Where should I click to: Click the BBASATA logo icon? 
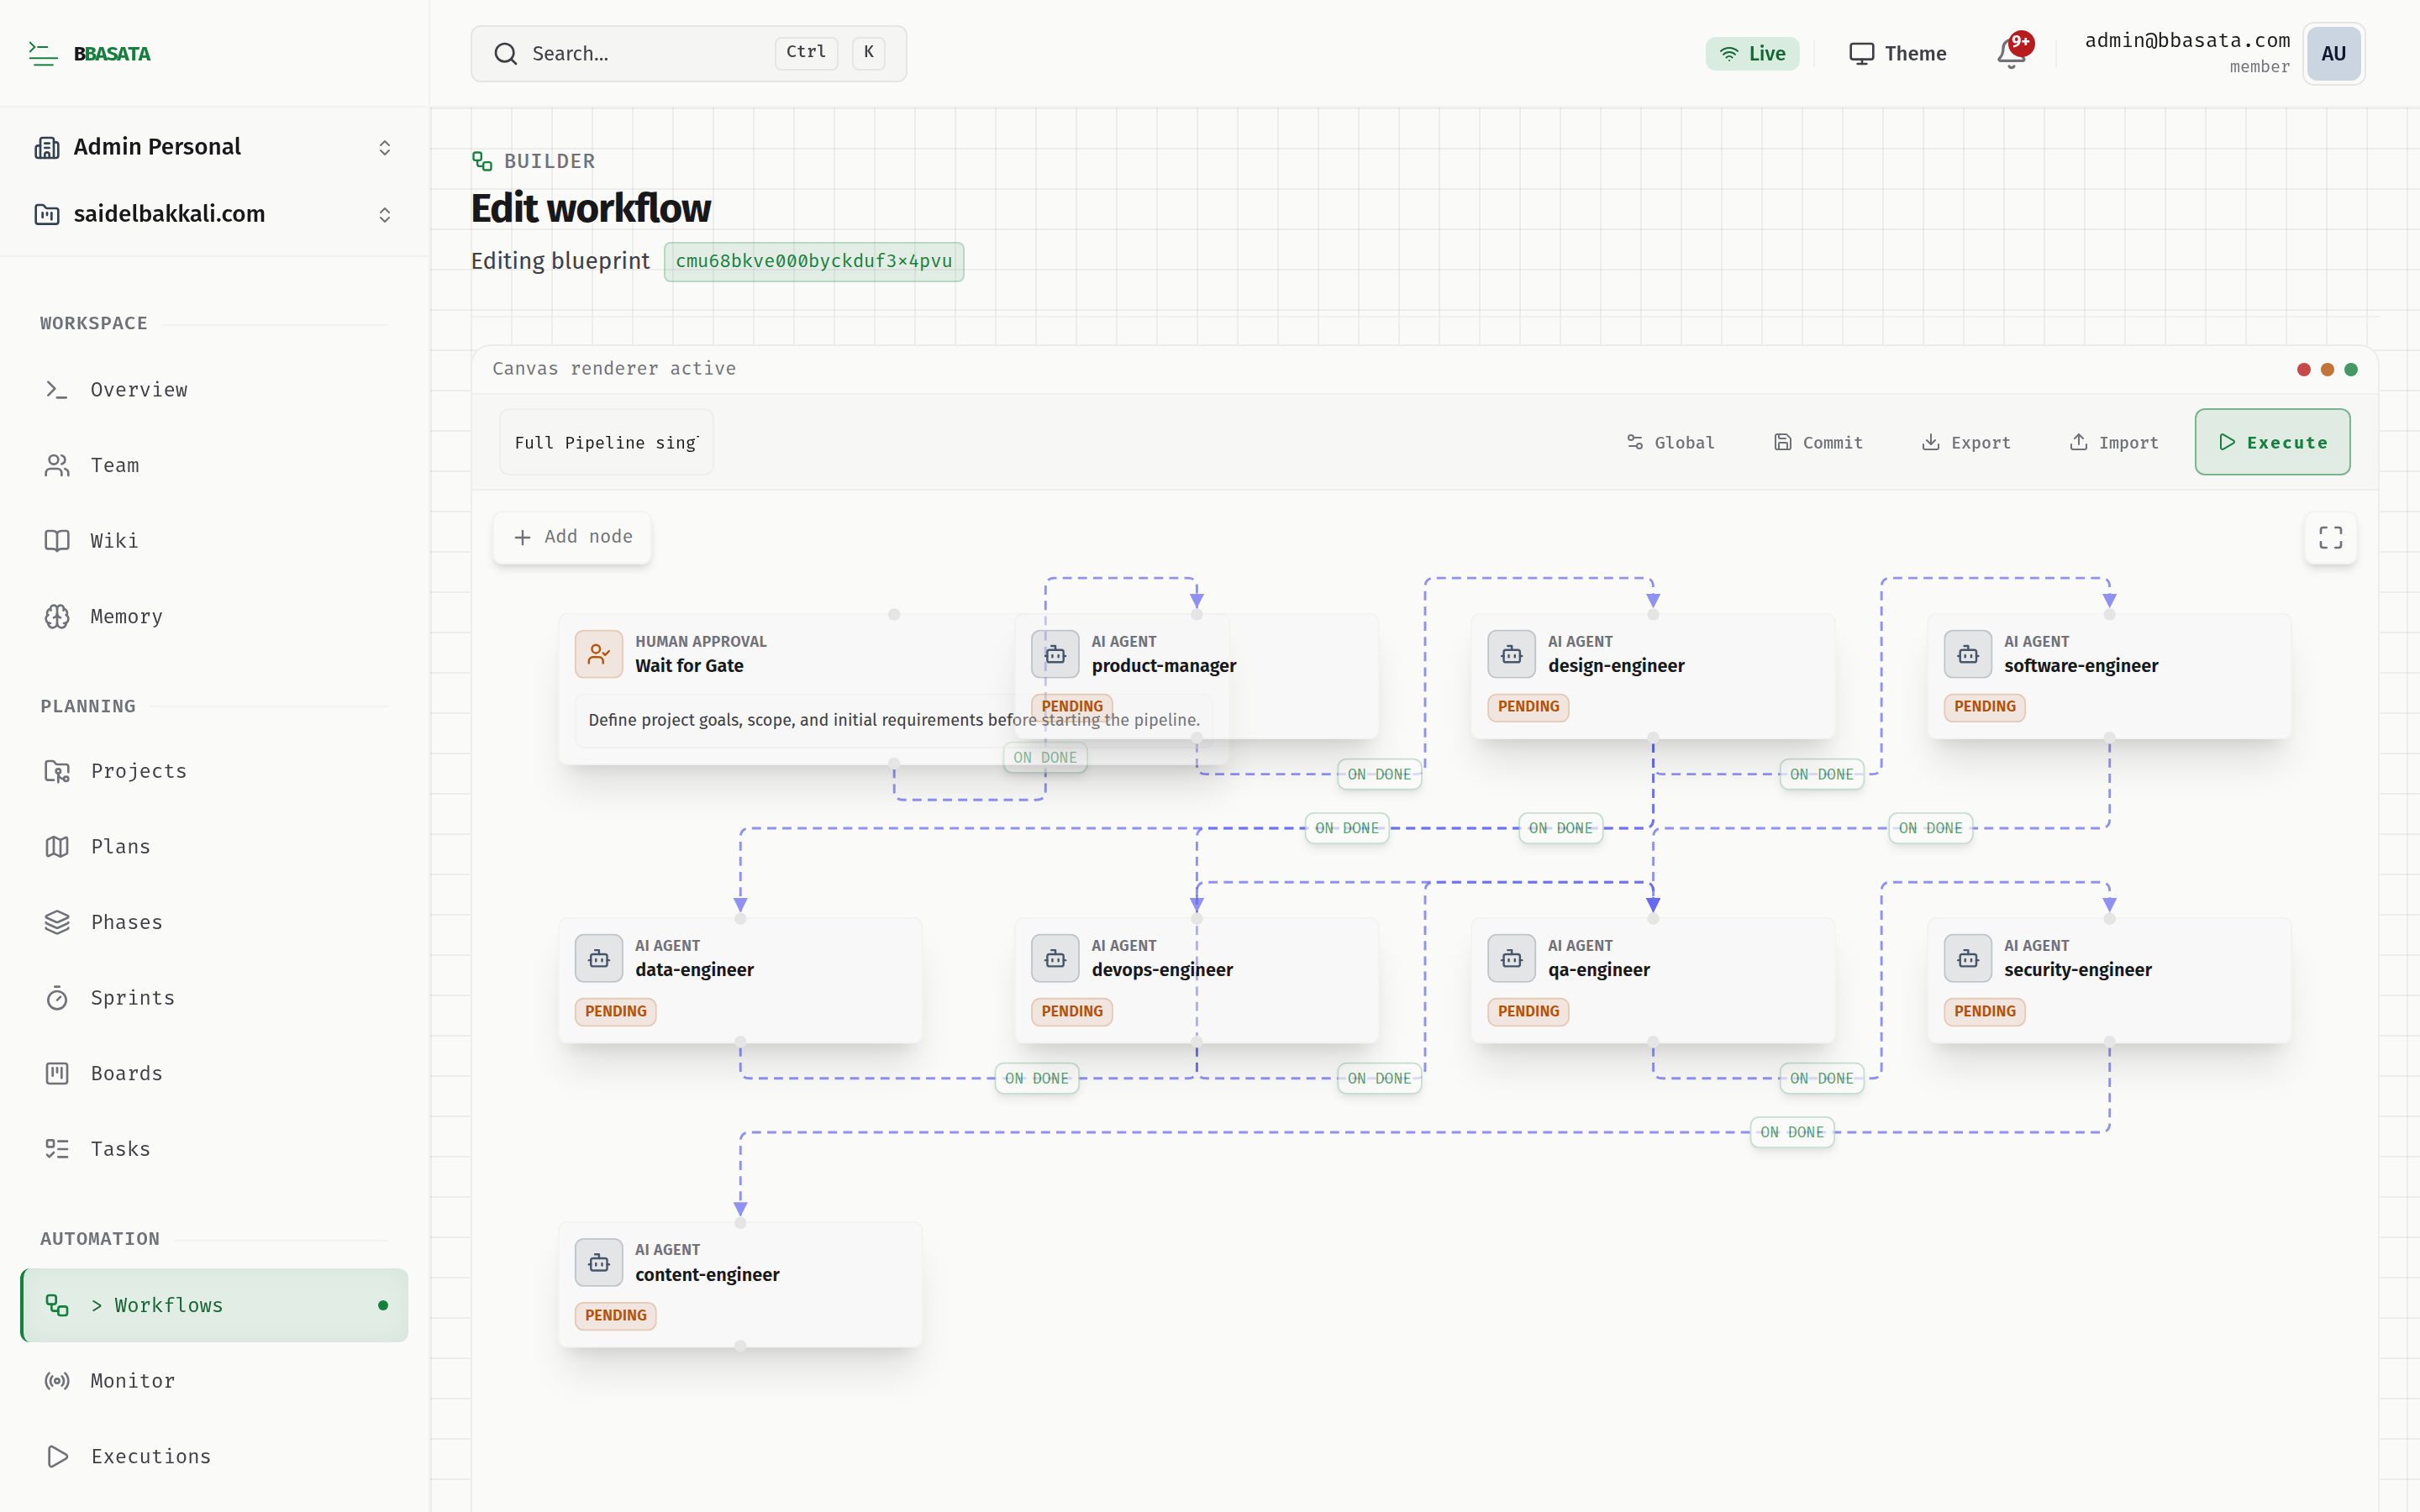tap(42, 54)
